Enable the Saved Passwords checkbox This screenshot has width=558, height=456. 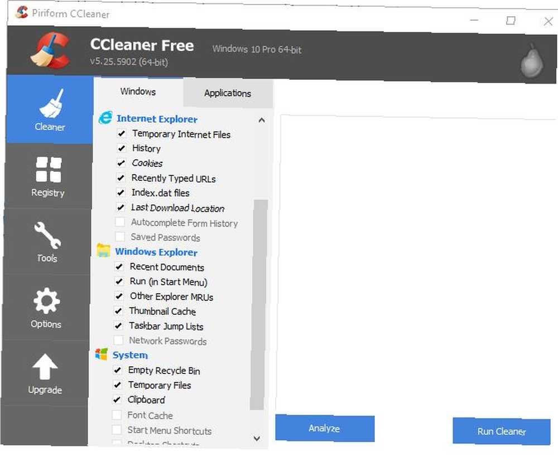(x=121, y=237)
